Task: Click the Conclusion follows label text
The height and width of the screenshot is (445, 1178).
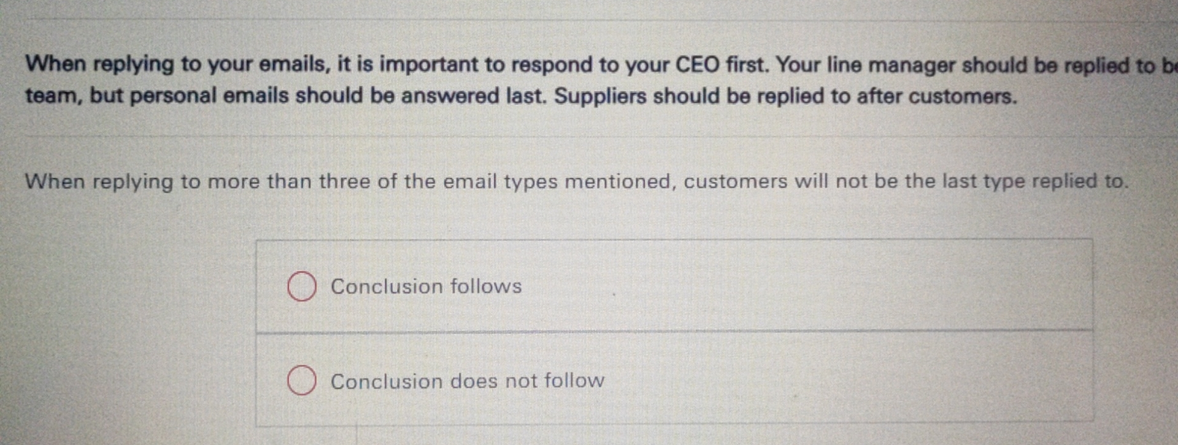Action: pyautogui.click(x=426, y=286)
